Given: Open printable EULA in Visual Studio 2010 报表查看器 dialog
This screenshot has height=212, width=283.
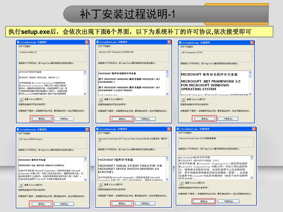Looking at the screenshot, I should click(181, 183).
